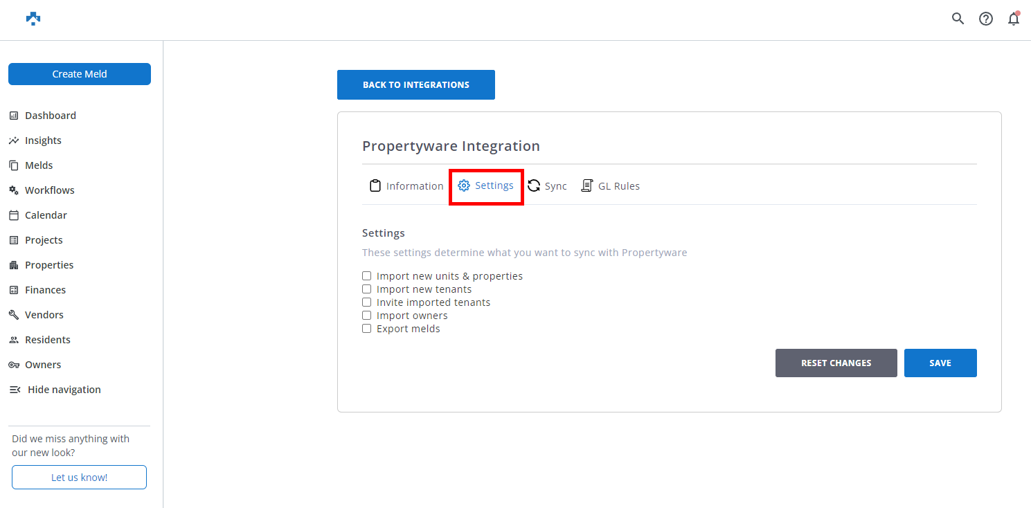Check the Import owners checkbox
Screen dimensions: 1031x508
click(367, 316)
